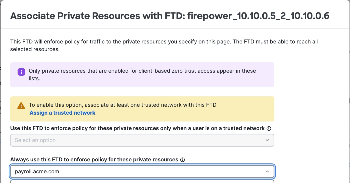Click the payroll.acme.com text in the combo box

pos(37,172)
